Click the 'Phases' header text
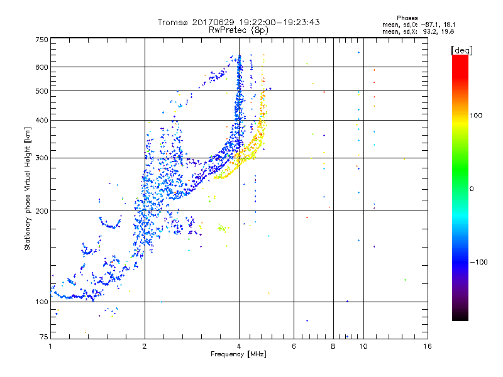Image resolution: width=503 pixels, height=377 pixels. pyautogui.click(x=407, y=18)
